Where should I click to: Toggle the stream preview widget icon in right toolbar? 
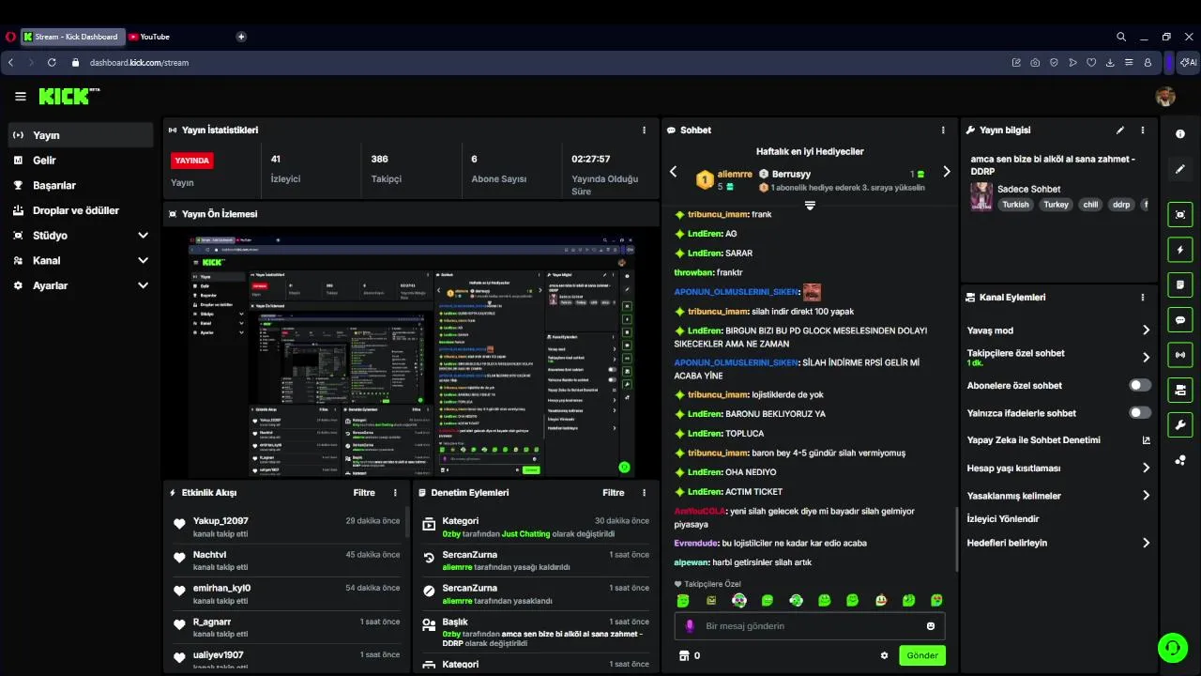pyautogui.click(x=1180, y=215)
